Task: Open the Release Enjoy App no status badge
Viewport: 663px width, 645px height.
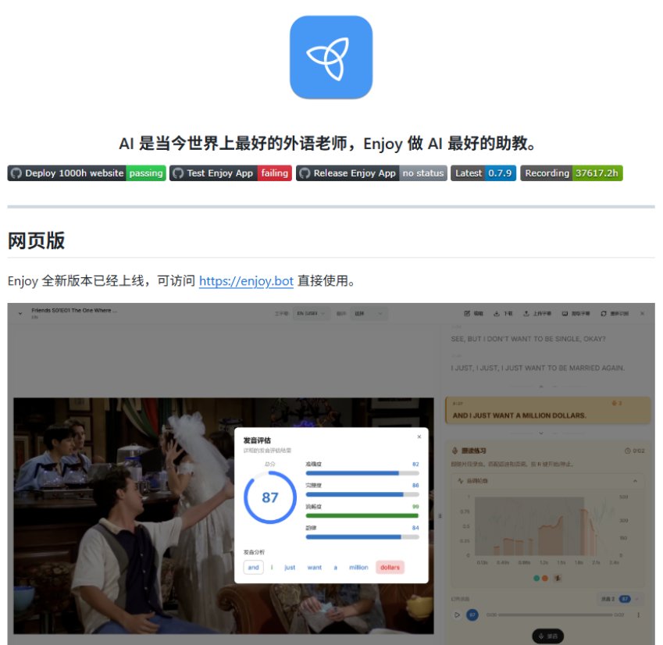Action: click(371, 173)
